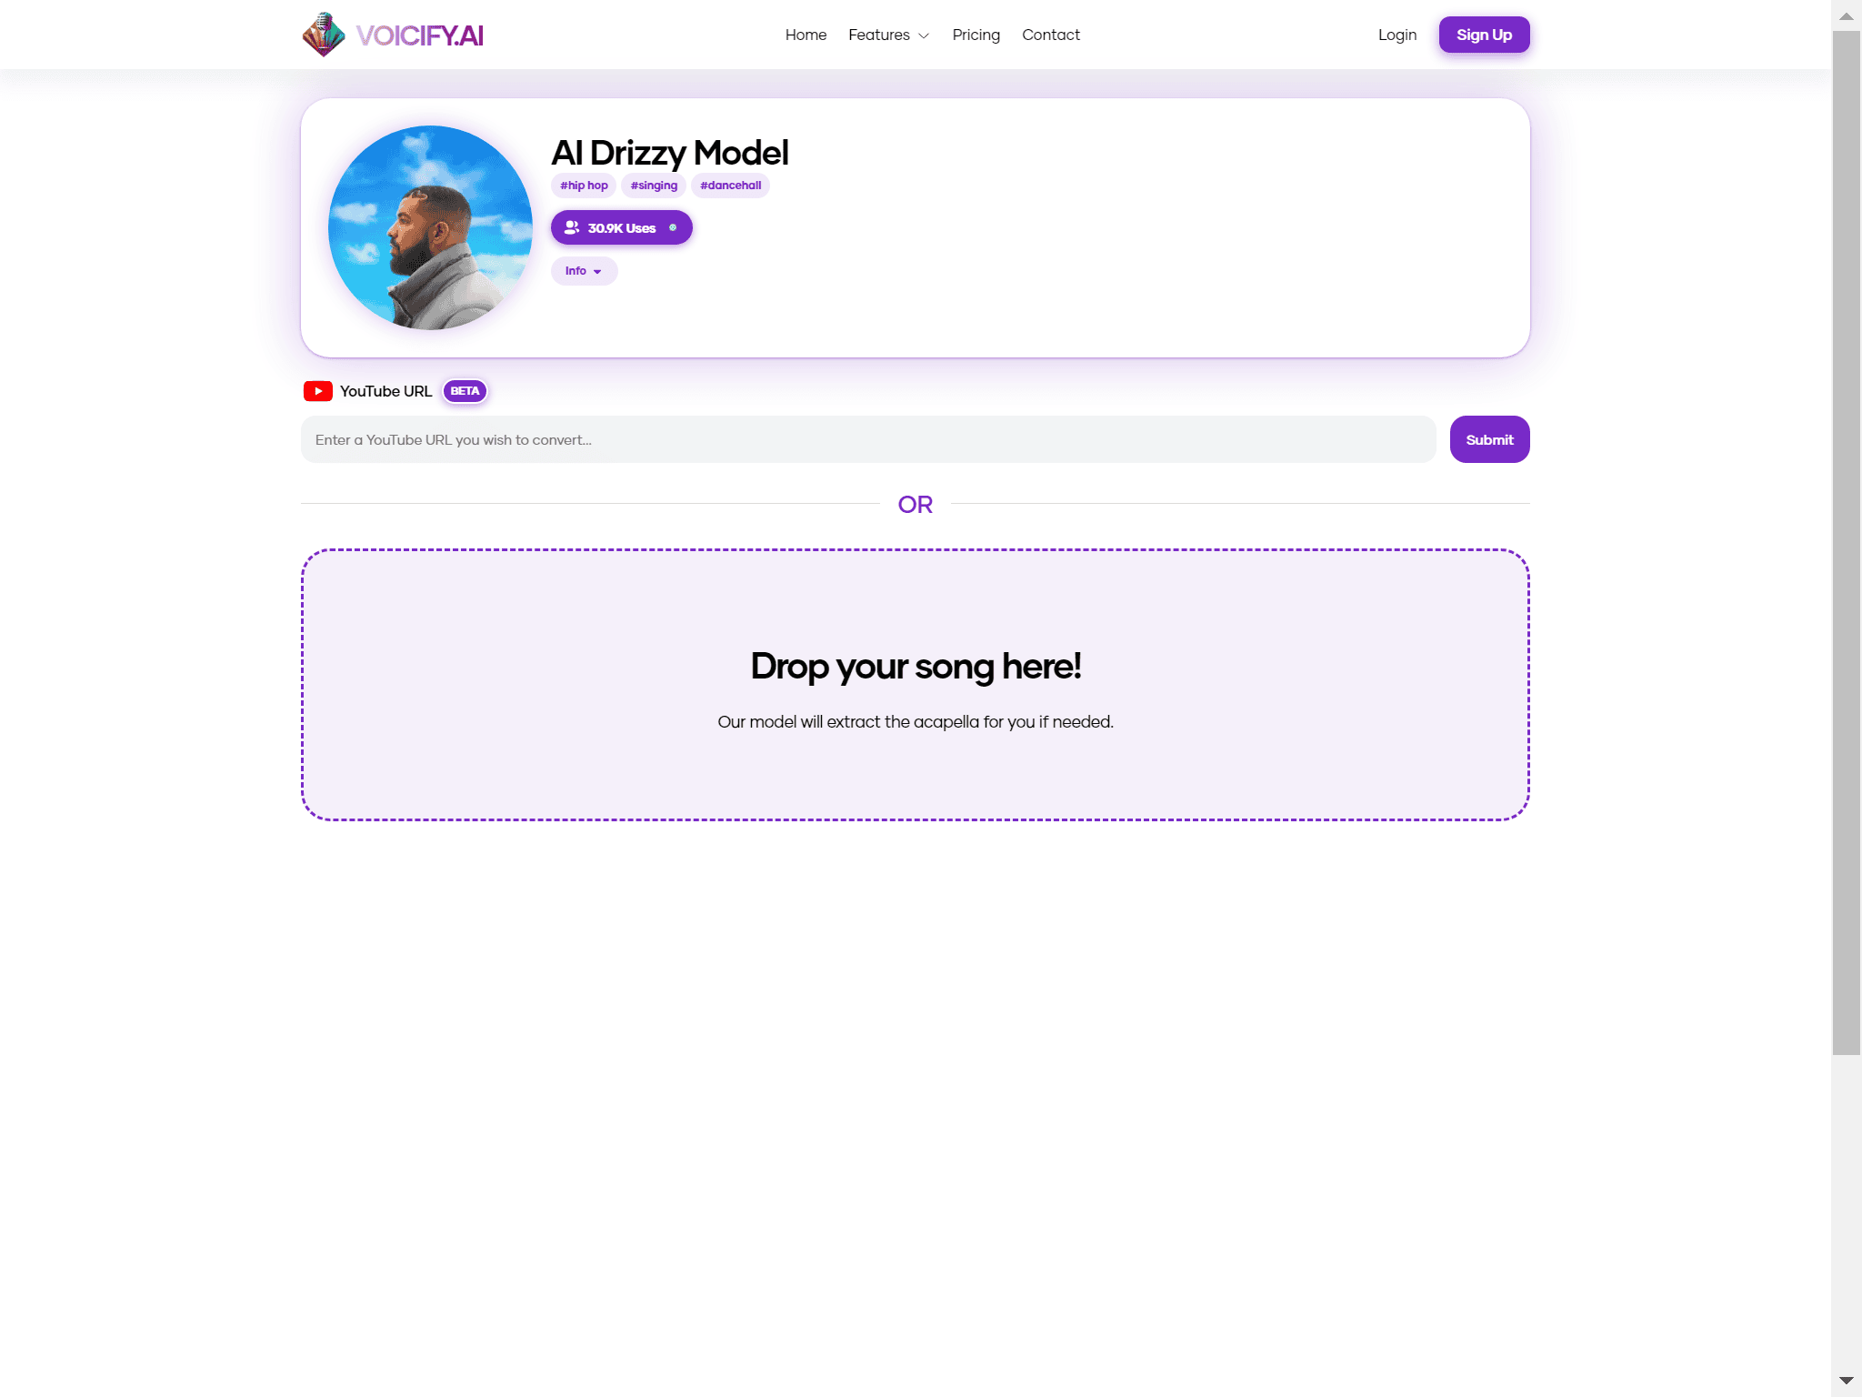Image resolution: width=1862 pixels, height=1397 pixels.
Task: Click the users icon in the Uses badge
Action: (x=571, y=227)
